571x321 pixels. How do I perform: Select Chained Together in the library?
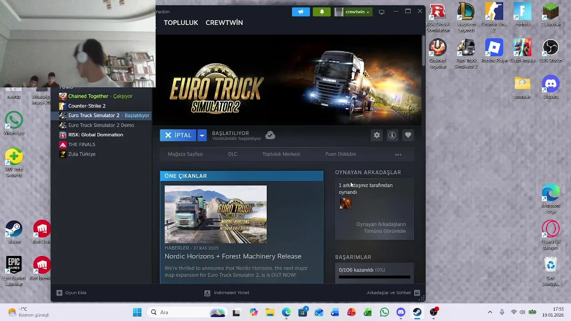pos(101,96)
